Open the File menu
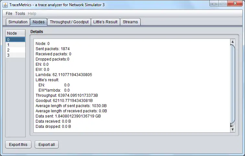 coord(9,14)
